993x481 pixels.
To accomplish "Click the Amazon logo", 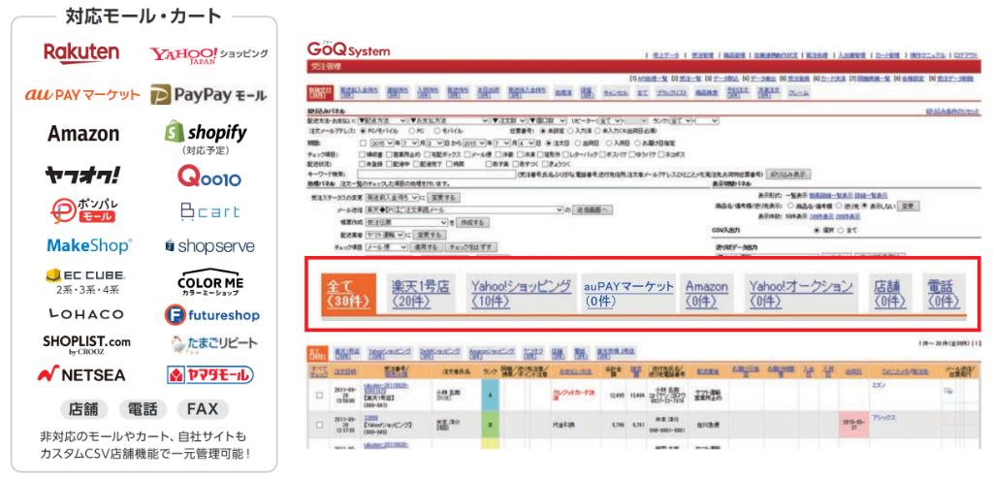I will point(83,133).
